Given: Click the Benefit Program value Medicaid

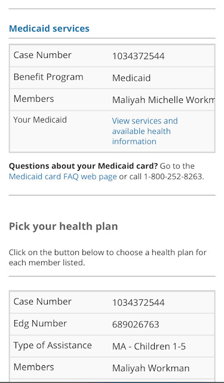Looking at the screenshot, I should pos(131,78).
